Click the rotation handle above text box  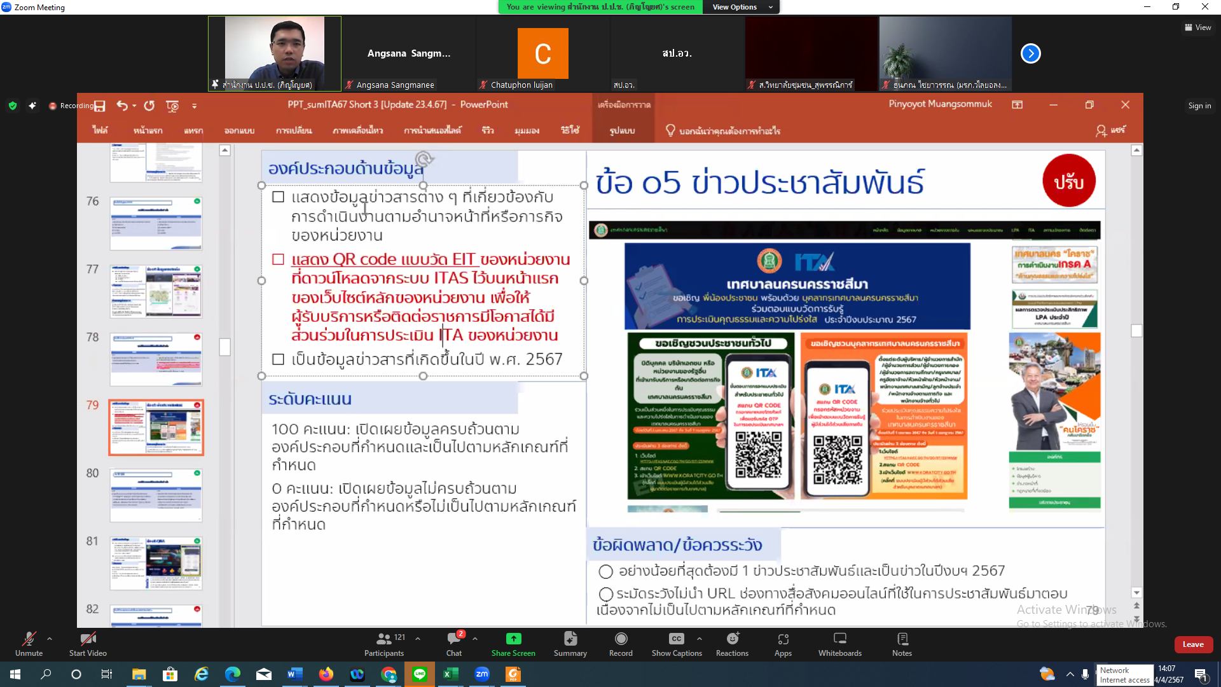(x=424, y=158)
